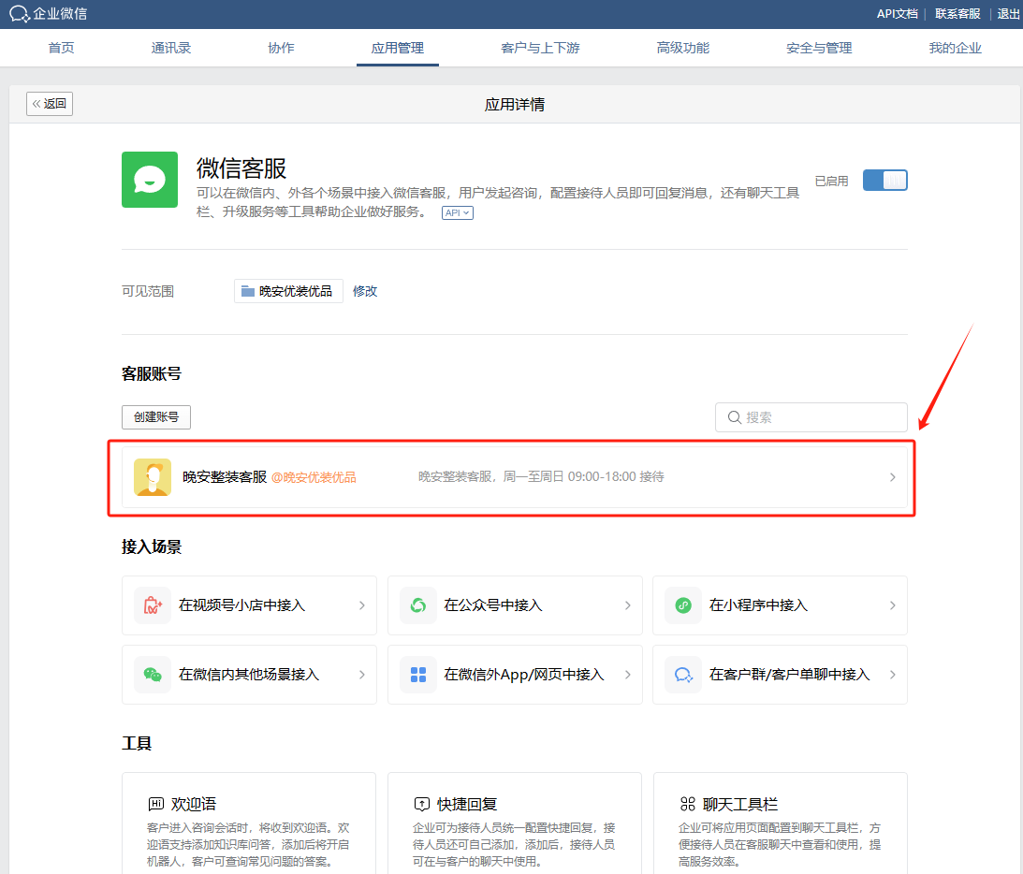Viewport: 1023px width, 874px height.
Task: Click the 企业微信 logo icon
Action: 20,14
